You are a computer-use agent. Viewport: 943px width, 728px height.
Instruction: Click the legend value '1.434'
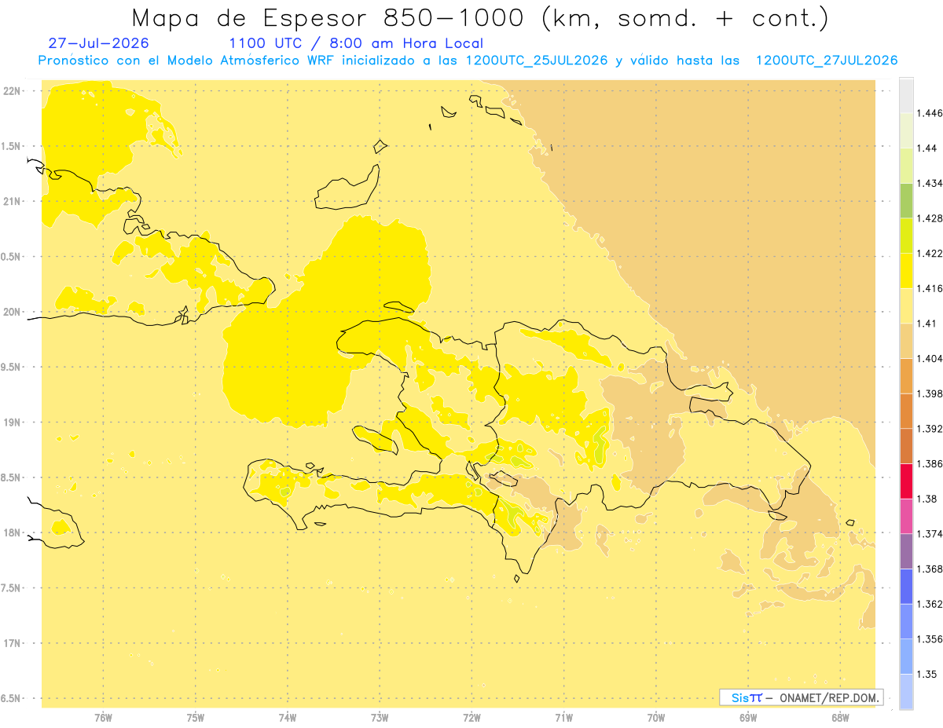(x=929, y=184)
